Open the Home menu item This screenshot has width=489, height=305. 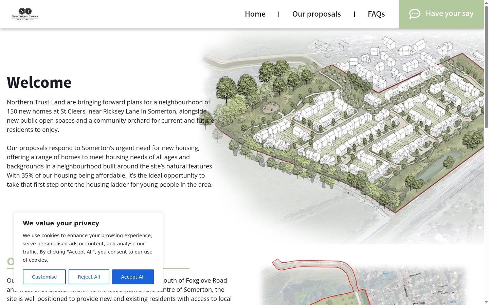pos(255,14)
